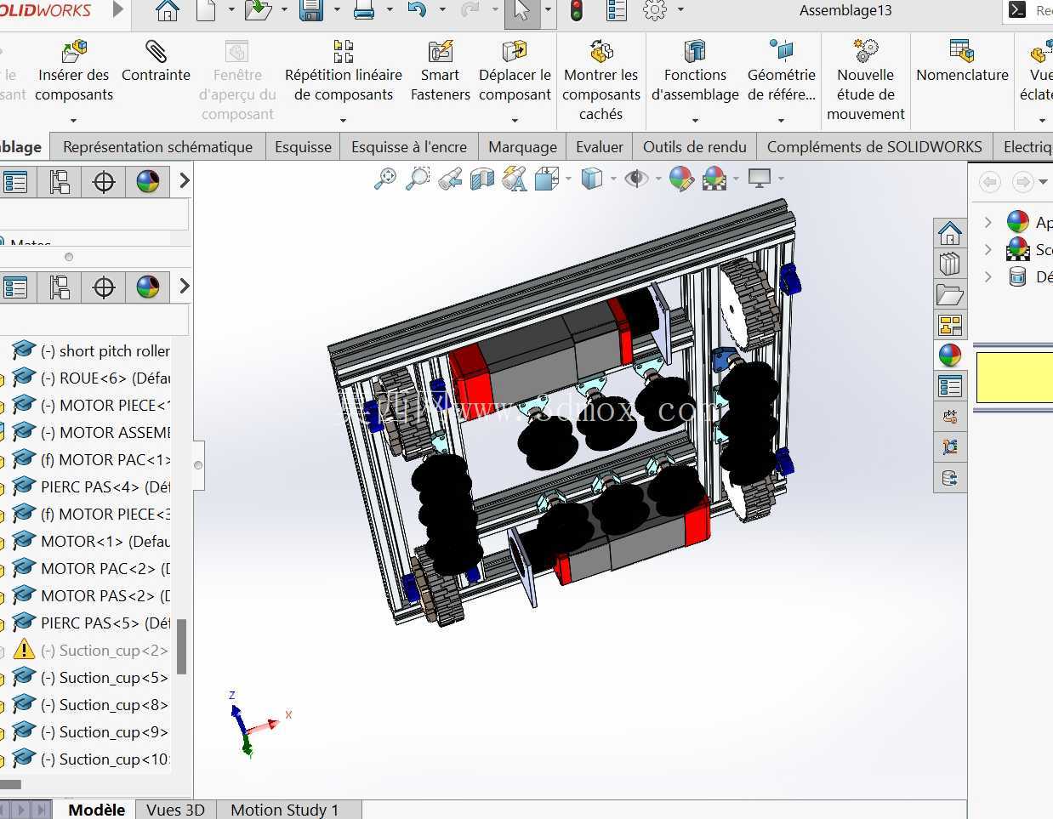Open the Motion Study 1 tab
Image resolution: width=1053 pixels, height=819 pixels.
click(x=284, y=810)
